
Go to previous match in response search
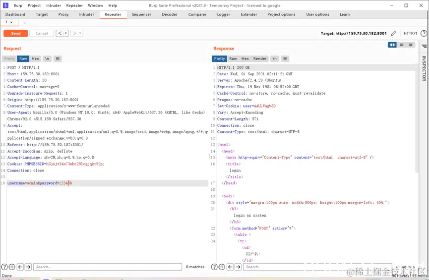click(x=230, y=267)
